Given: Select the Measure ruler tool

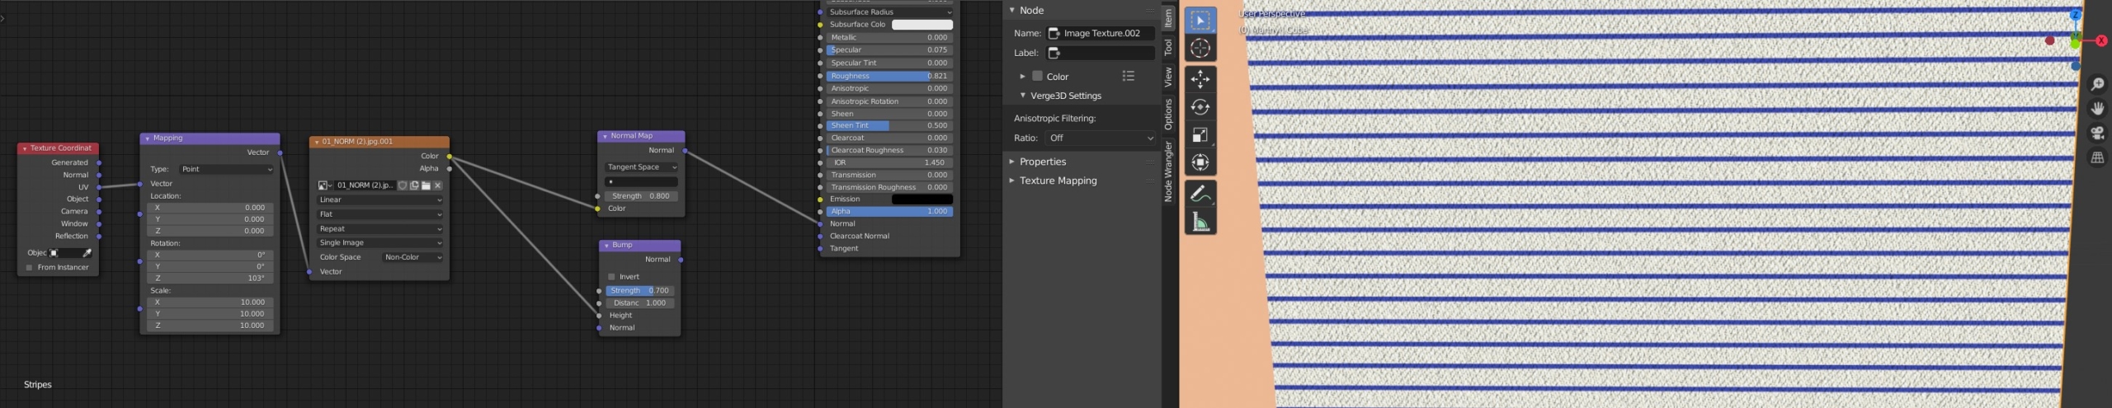Looking at the screenshot, I should tap(1200, 222).
